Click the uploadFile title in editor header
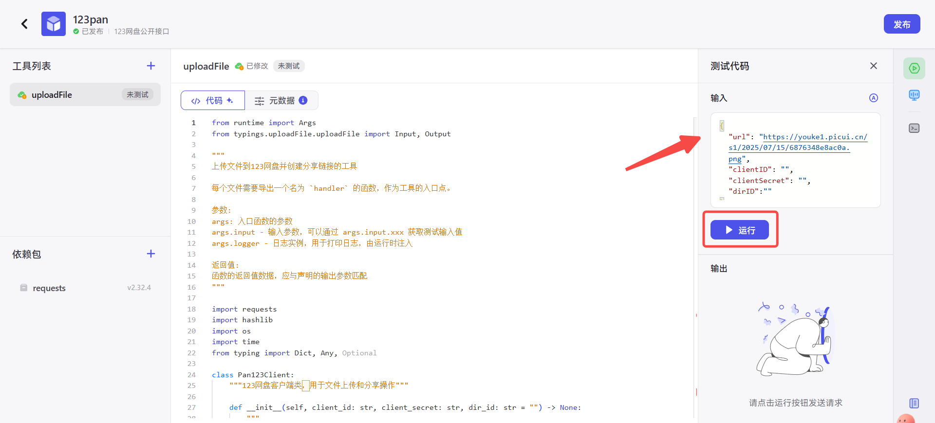The height and width of the screenshot is (423, 935). pos(206,66)
